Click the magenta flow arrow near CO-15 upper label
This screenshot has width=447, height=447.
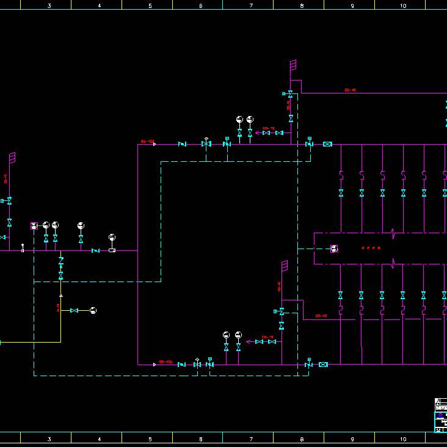coord(257,133)
